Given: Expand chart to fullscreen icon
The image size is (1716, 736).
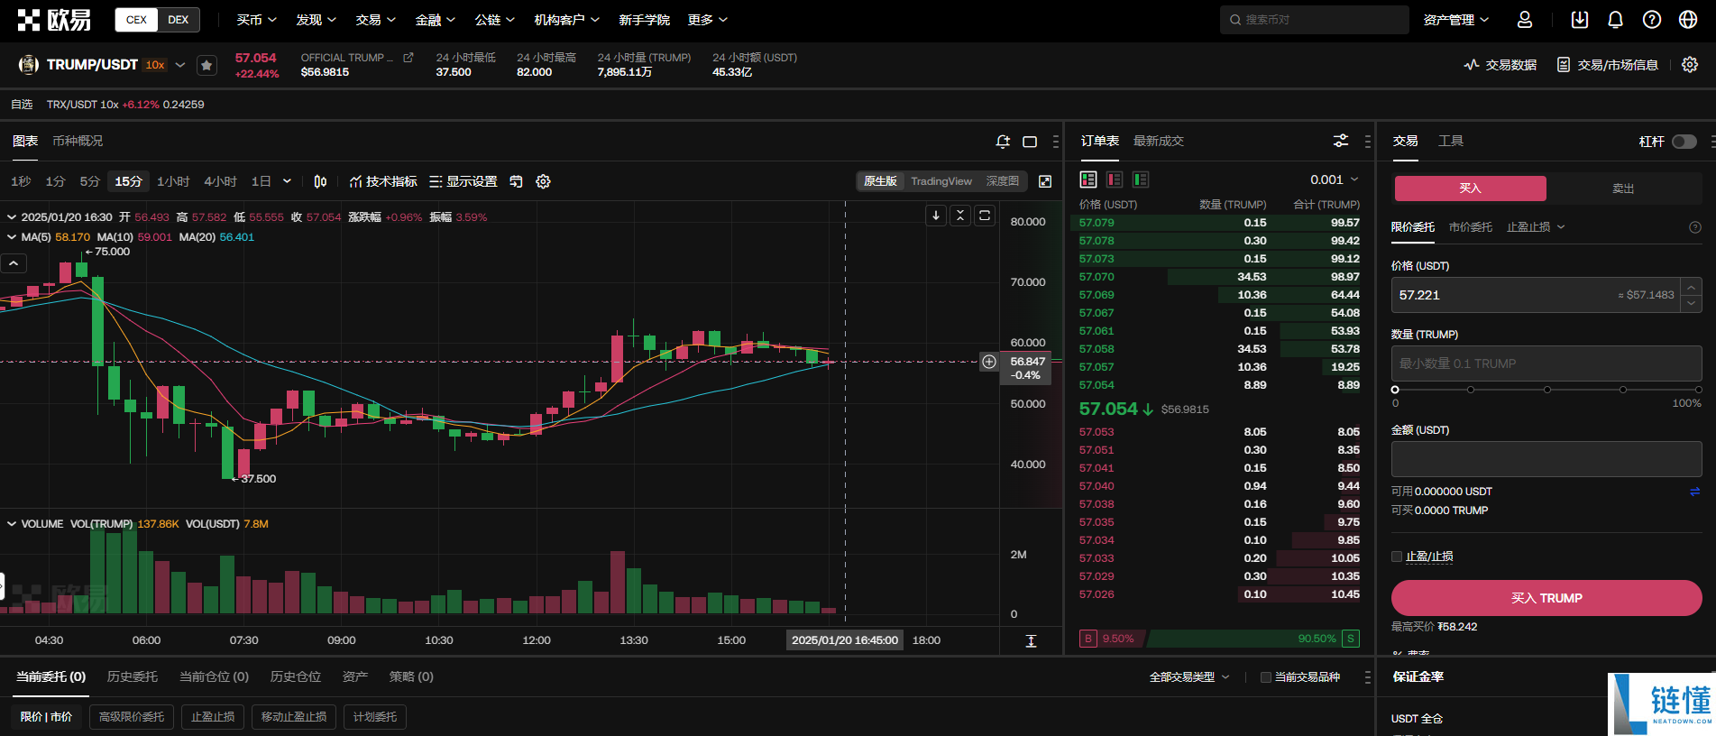Looking at the screenshot, I should tap(1045, 181).
